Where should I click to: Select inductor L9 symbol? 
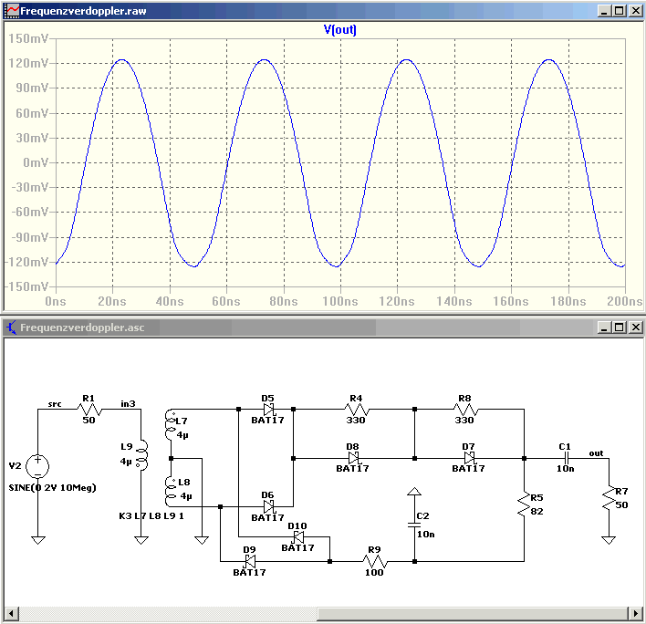point(141,454)
